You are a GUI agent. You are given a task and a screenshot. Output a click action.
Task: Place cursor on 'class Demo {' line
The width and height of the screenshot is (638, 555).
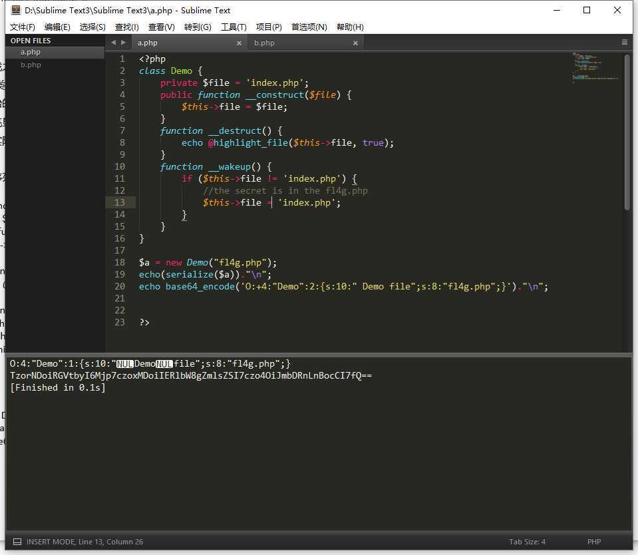point(170,71)
